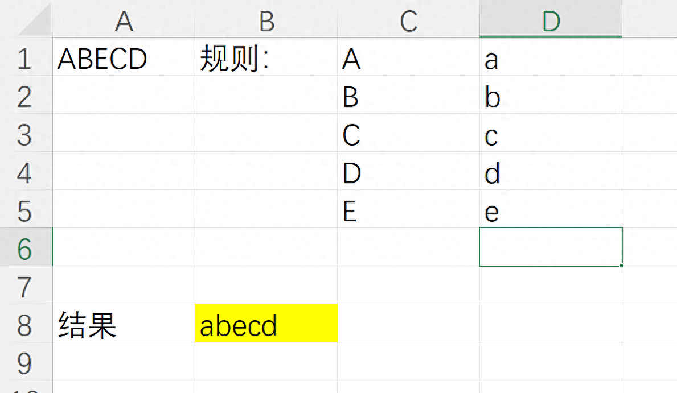Click the fill handle of selected cell
677x393 pixels.
click(621, 265)
